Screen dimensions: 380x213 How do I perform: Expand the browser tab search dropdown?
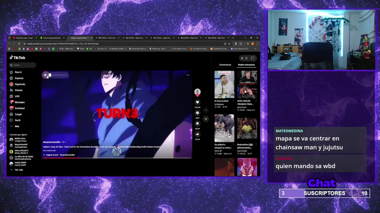9,38
